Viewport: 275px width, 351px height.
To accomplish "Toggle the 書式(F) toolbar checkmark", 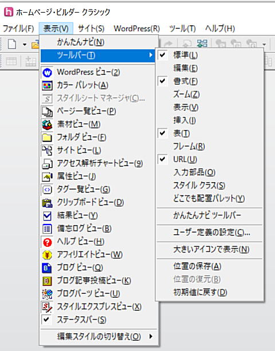I will 163,81.
